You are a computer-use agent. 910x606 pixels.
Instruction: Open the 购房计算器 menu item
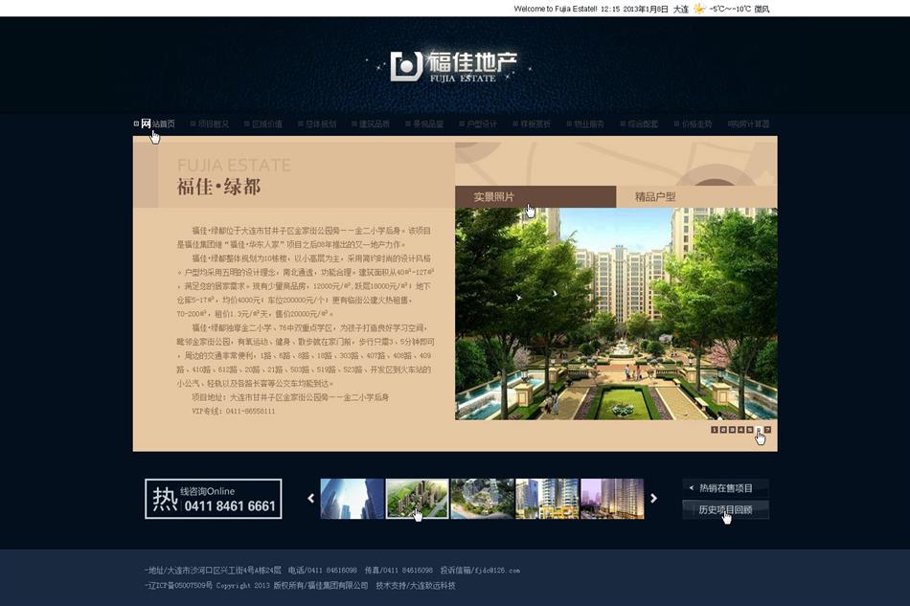pyautogui.click(x=747, y=123)
